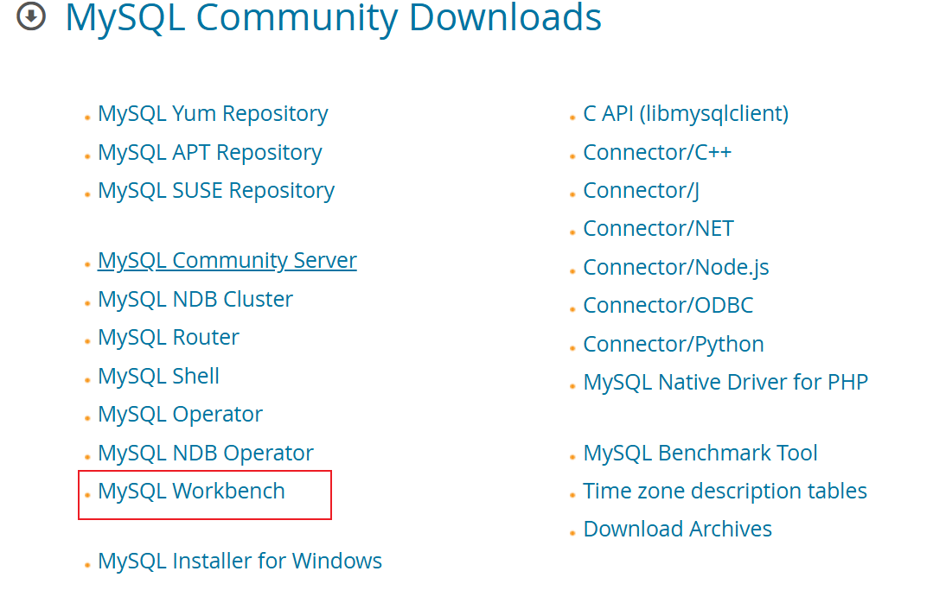Click the MySQL Community Downloads heading
The image size is (933, 603).
click(x=333, y=16)
